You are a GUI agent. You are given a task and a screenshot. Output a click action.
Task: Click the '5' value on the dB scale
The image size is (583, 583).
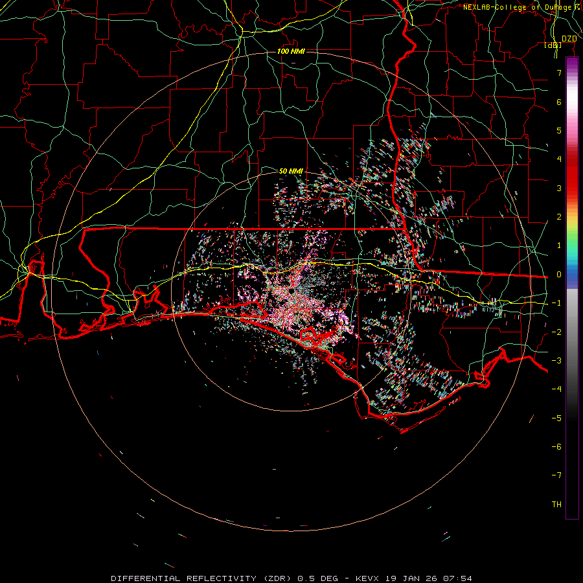click(x=559, y=130)
